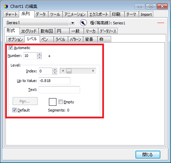Select the ペン sub-tab
171x163 pixels.
pyautogui.click(x=47, y=39)
